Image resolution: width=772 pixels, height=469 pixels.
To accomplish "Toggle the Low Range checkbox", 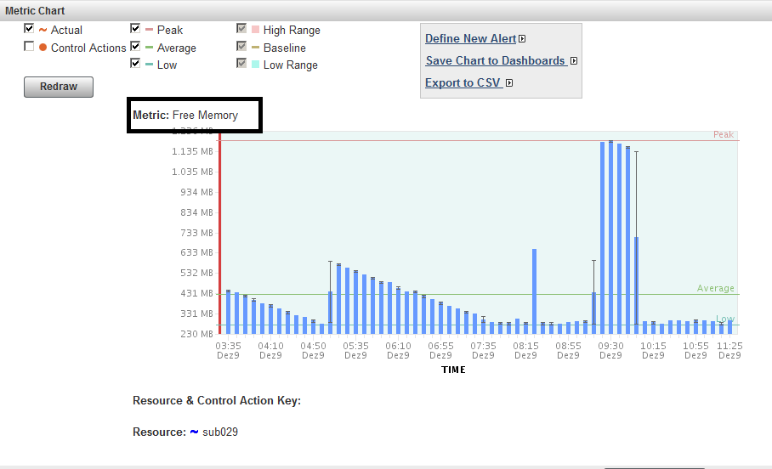I will [241, 64].
